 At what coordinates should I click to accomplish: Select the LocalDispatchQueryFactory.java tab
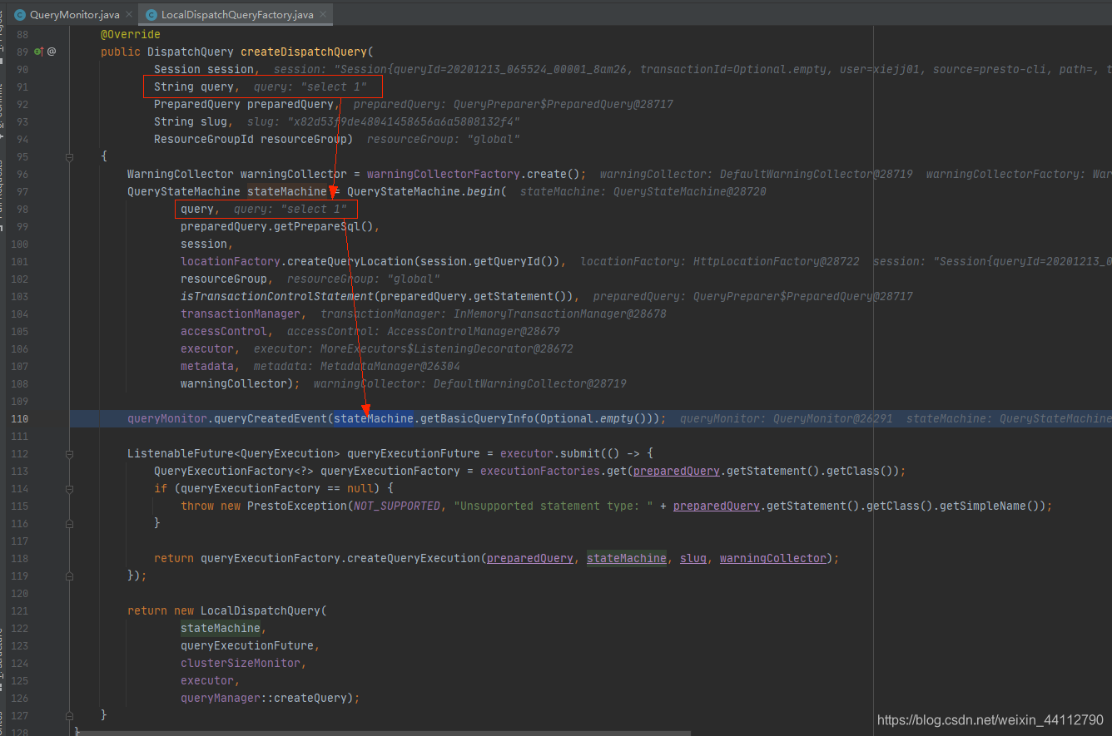pyautogui.click(x=237, y=15)
